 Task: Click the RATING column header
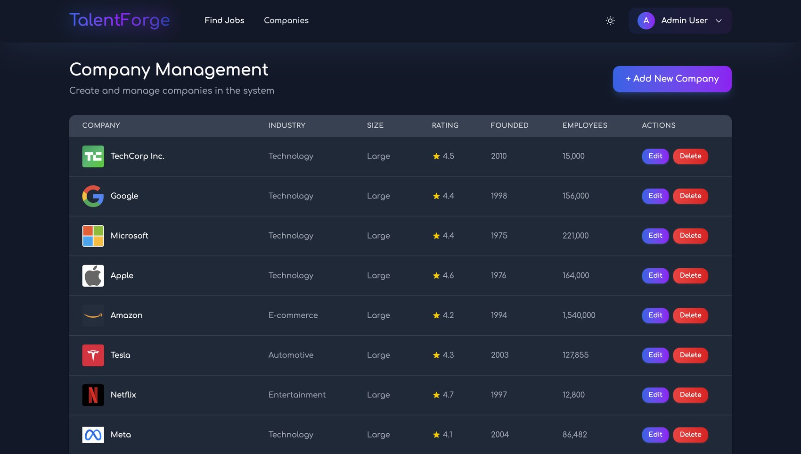tap(445, 125)
